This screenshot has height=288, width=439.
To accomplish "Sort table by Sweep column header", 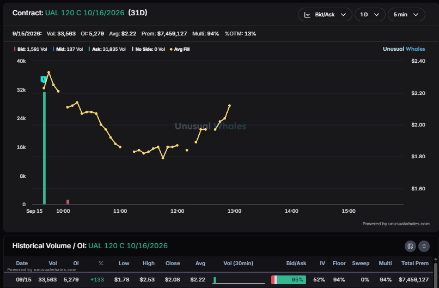I will click(x=361, y=263).
